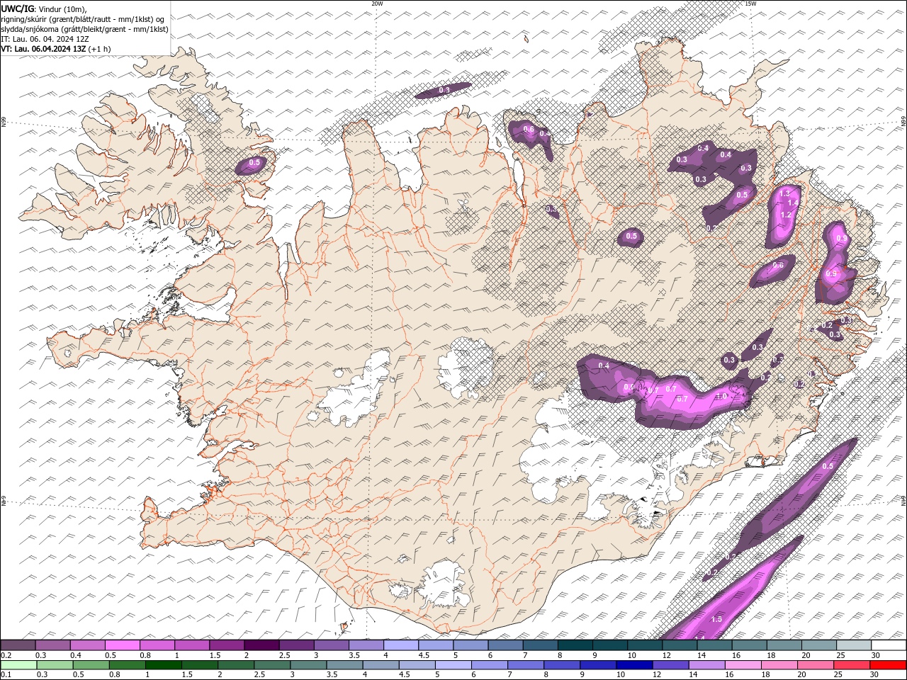Pick the bottom-row green swatch between 0.5 and 0.8
The image size is (907, 680).
(x=91, y=664)
